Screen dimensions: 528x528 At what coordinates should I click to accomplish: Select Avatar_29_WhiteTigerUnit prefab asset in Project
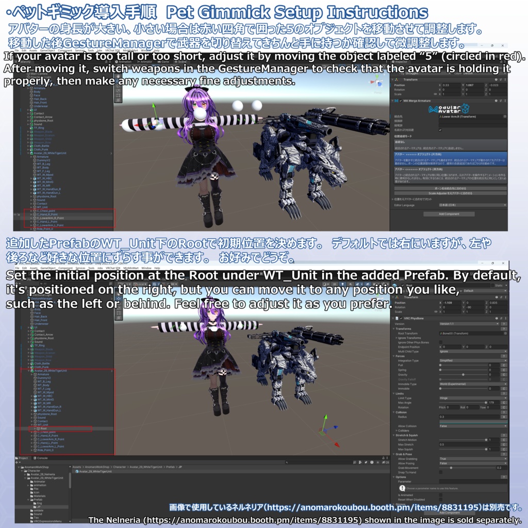tap(95, 471)
